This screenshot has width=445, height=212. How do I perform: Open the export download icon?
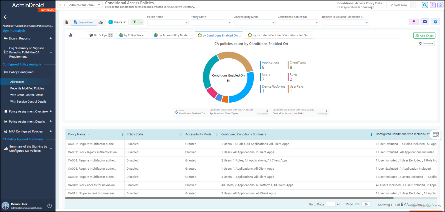coord(414,22)
